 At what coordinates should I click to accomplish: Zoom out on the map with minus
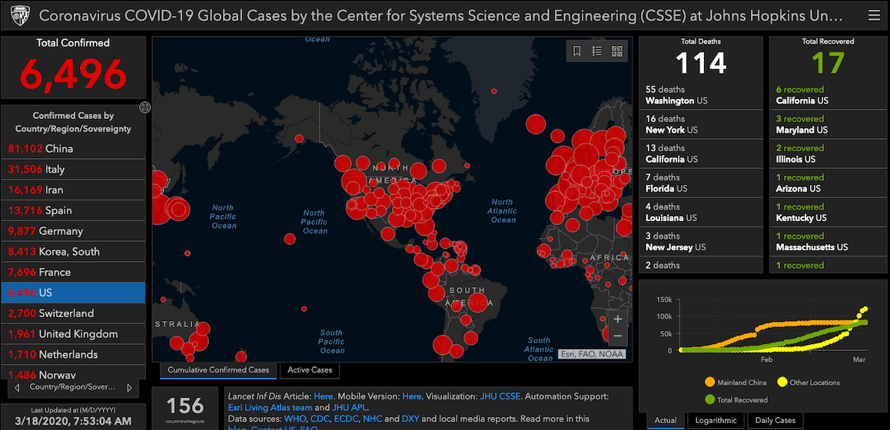point(618,336)
